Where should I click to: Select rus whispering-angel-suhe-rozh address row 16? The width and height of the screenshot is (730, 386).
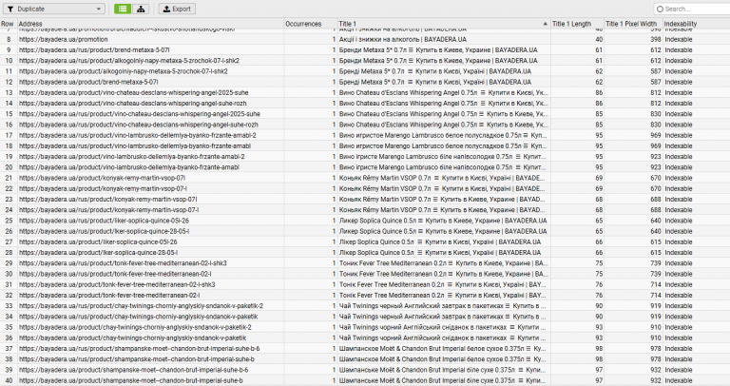[x=138, y=125]
